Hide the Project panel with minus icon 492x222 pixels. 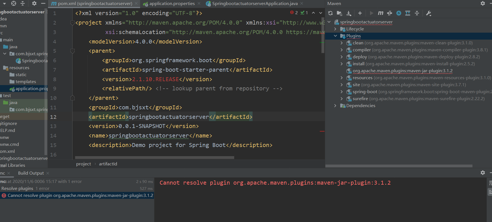[43, 3]
